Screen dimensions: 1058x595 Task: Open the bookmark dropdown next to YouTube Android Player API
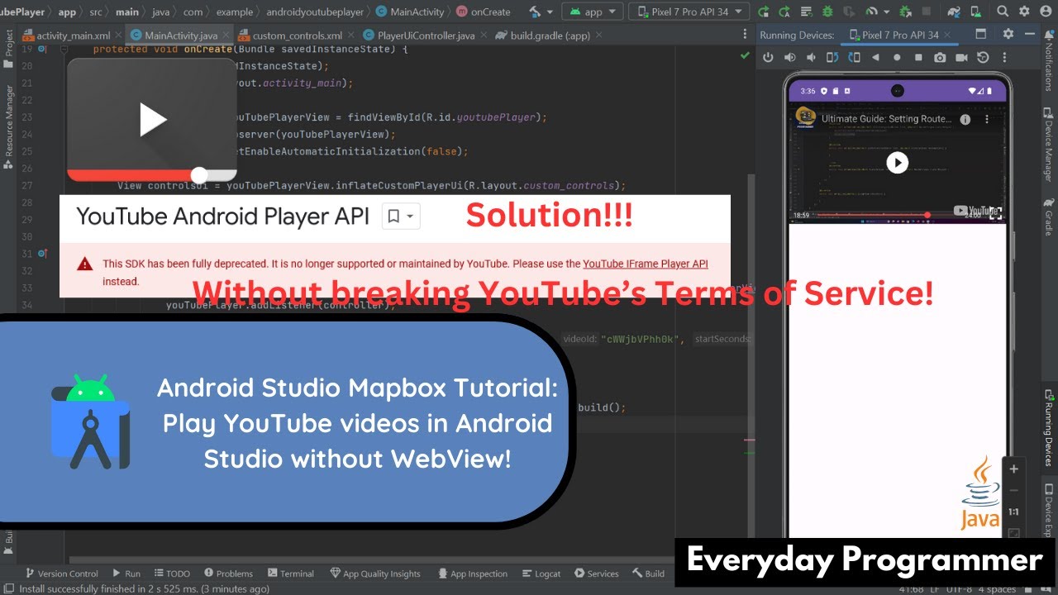coord(402,217)
